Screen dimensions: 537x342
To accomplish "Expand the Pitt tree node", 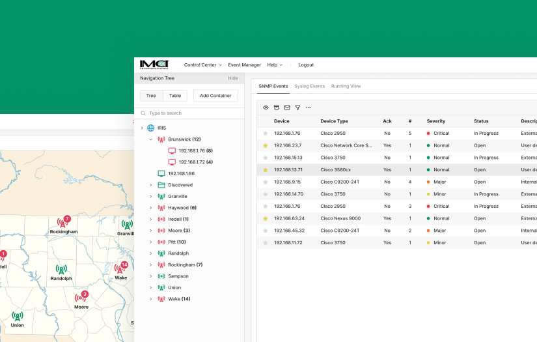I will coord(151,242).
